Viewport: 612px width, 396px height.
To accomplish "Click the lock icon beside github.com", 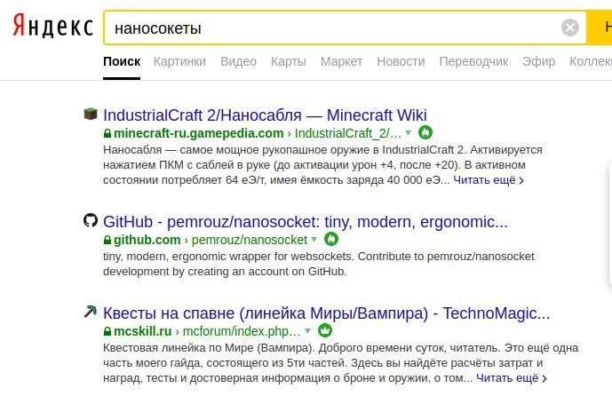I will [107, 240].
